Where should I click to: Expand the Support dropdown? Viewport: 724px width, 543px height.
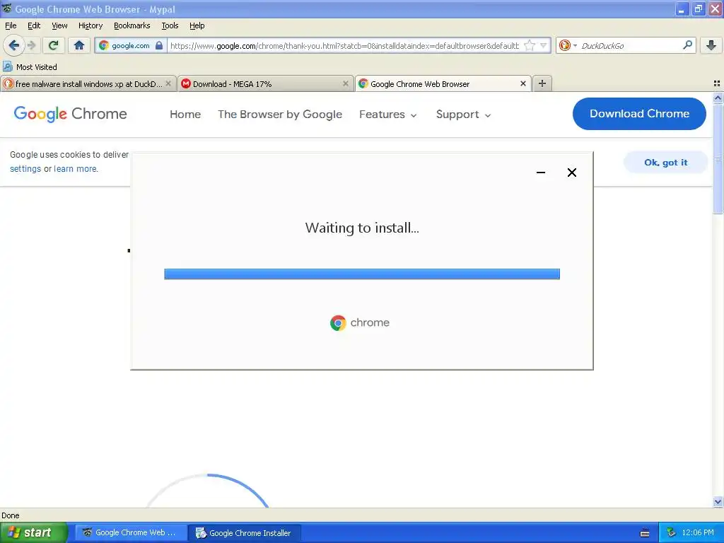463,114
